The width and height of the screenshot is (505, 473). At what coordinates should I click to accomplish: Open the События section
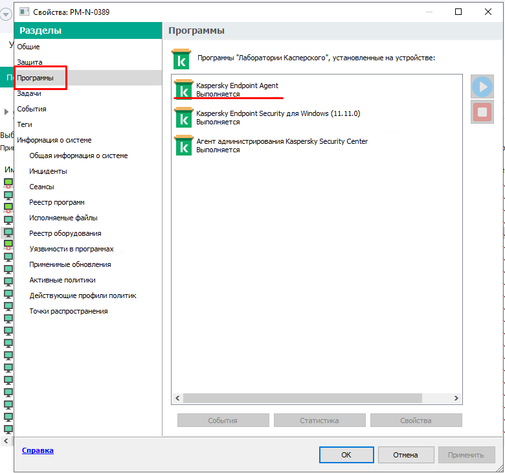pos(32,109)
